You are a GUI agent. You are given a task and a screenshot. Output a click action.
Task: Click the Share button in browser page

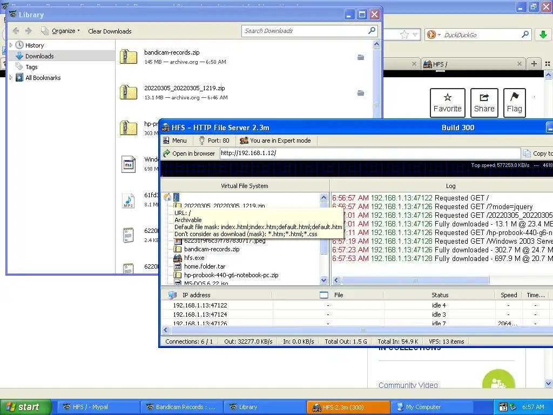coord(484,103)
